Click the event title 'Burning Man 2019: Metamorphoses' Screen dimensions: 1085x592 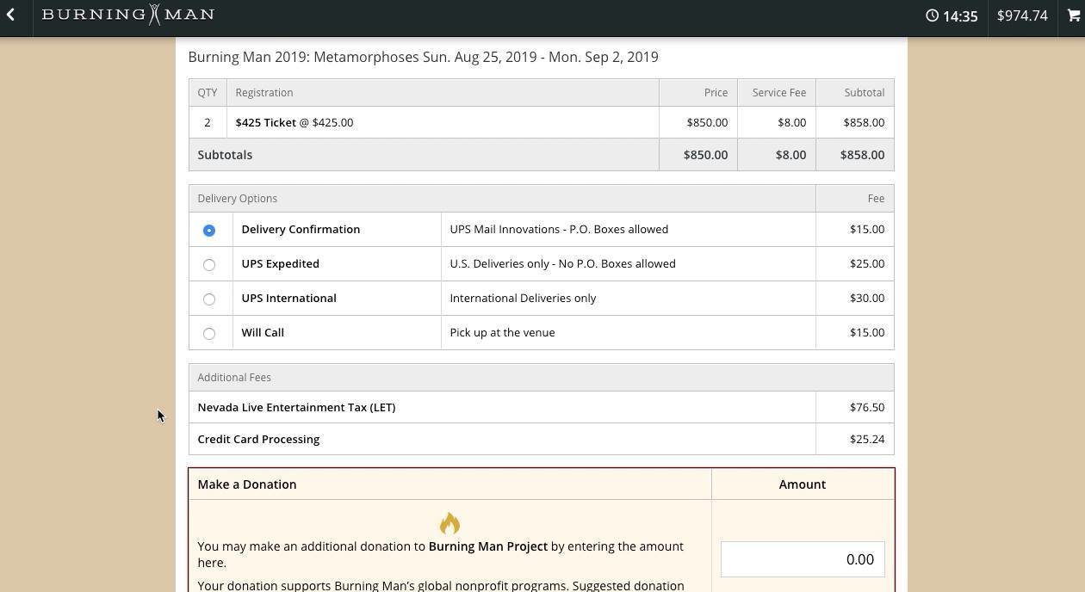coord(303,57)
